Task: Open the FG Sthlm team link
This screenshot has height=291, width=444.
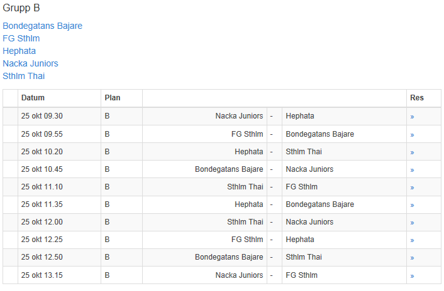Action: (21, 38)
